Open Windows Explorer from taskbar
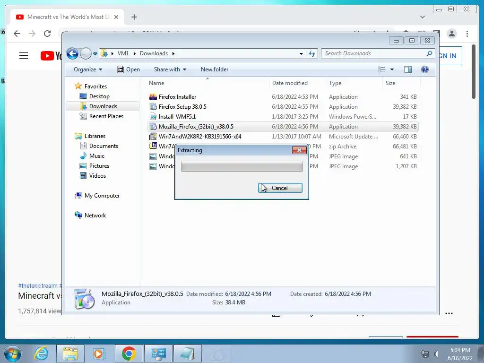Image resolution: width=484 pixels, height=363 pixels. point(70,354)
